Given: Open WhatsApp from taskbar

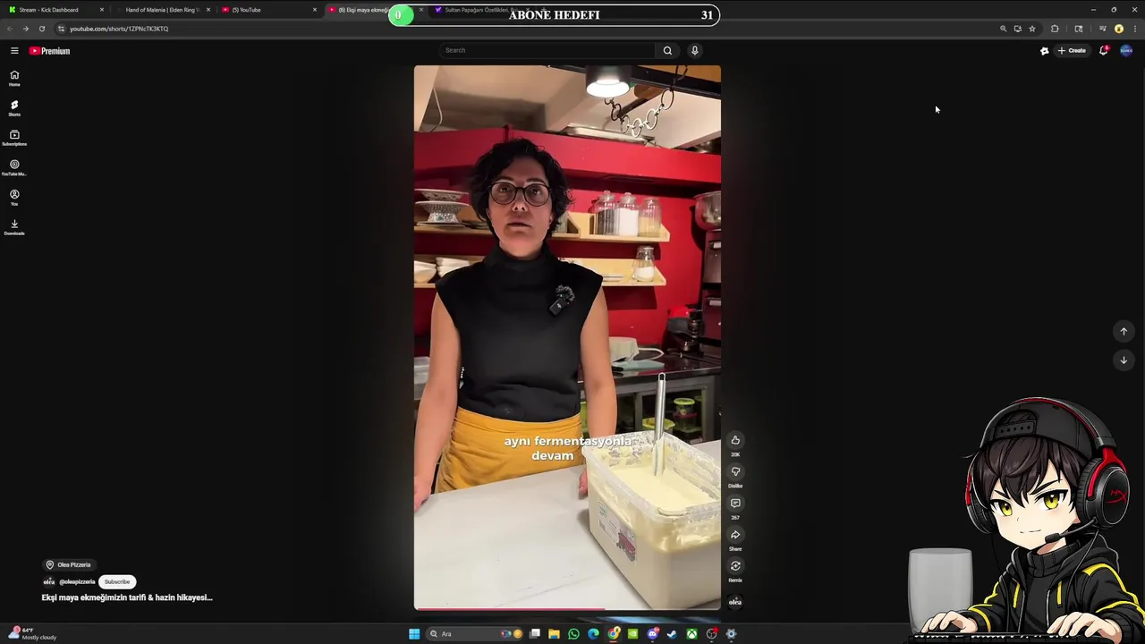Looking at the screenshot, I should coord(573,634).
